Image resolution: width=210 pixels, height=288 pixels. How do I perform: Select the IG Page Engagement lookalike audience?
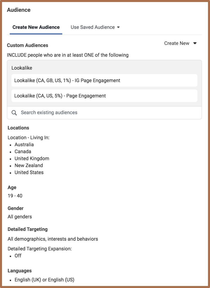point(104,81)
